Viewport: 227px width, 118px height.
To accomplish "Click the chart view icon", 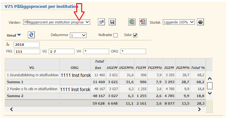I will pos(101,22).
